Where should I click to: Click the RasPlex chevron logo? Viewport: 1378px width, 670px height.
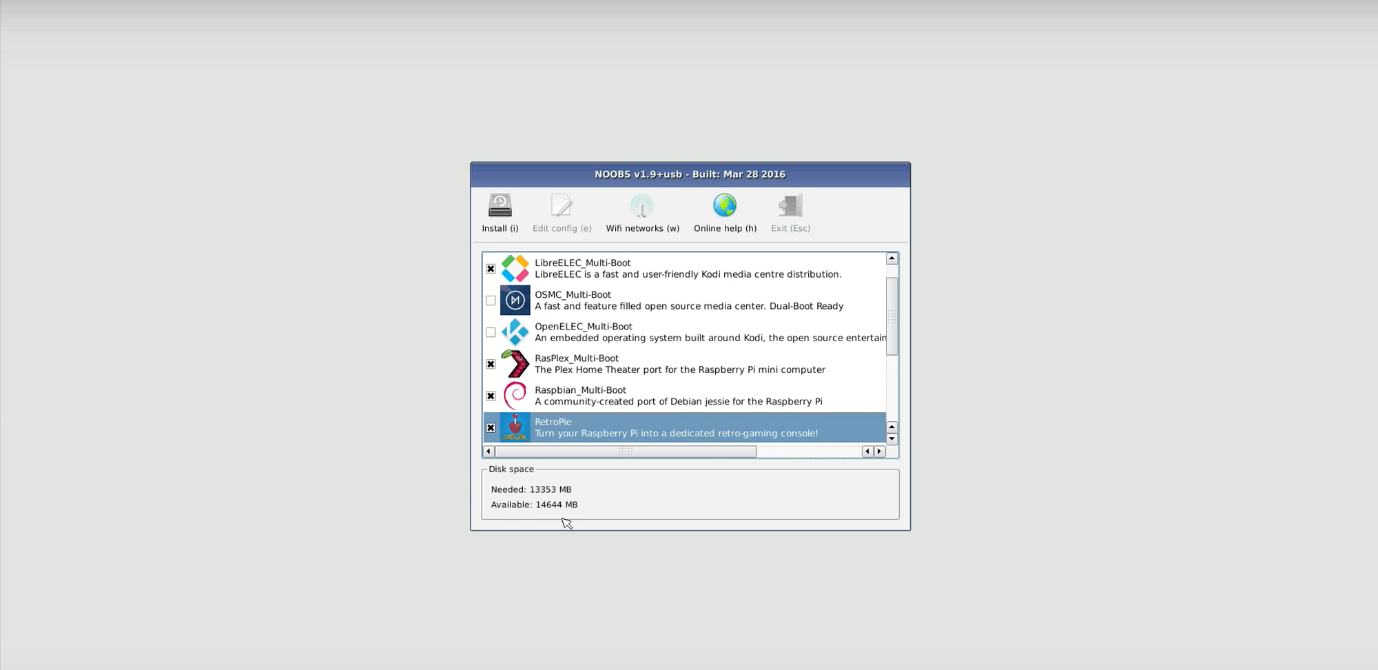(515, 364)
